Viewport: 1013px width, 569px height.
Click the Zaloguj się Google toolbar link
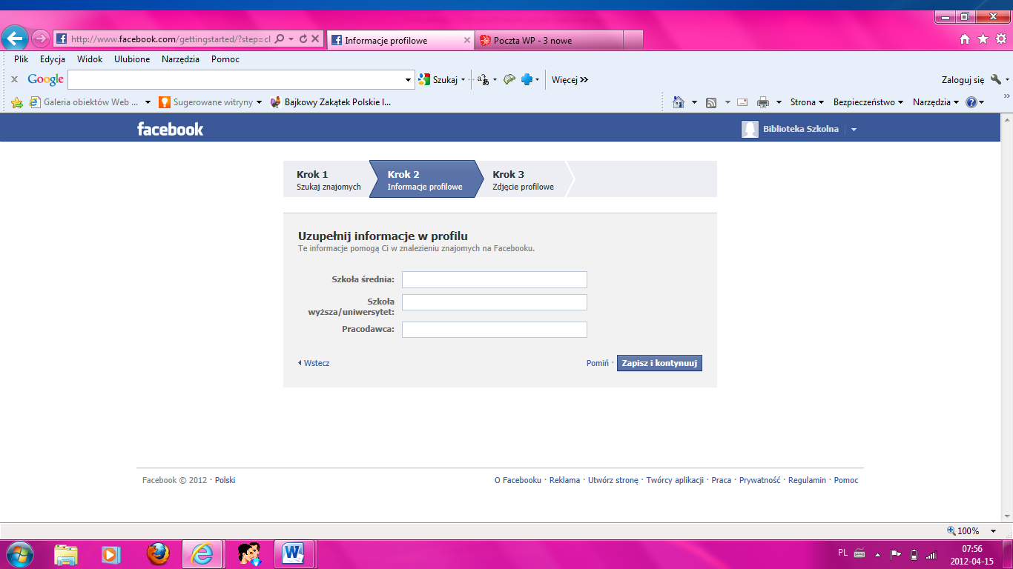coord(963,79)
